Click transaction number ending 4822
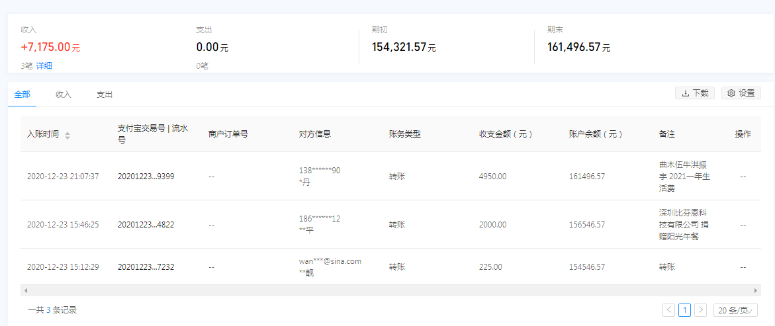The image size is (775, 326). tap(146, 225)
